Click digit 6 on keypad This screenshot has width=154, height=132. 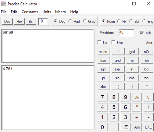click(126, 107)
